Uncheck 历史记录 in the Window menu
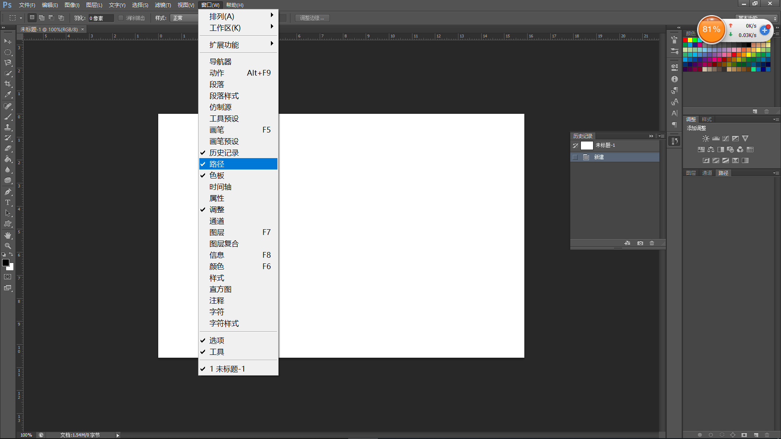781x439 pixels. [x=224, y=153]
